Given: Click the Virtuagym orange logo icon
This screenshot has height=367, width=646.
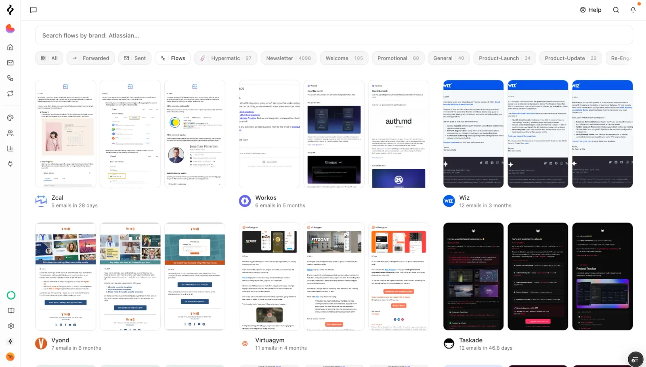Looking at the screenshot, I should [245, 344].
